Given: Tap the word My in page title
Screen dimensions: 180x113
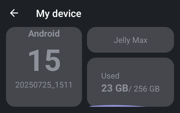Looking at the screenshot, I should point(42,13).
